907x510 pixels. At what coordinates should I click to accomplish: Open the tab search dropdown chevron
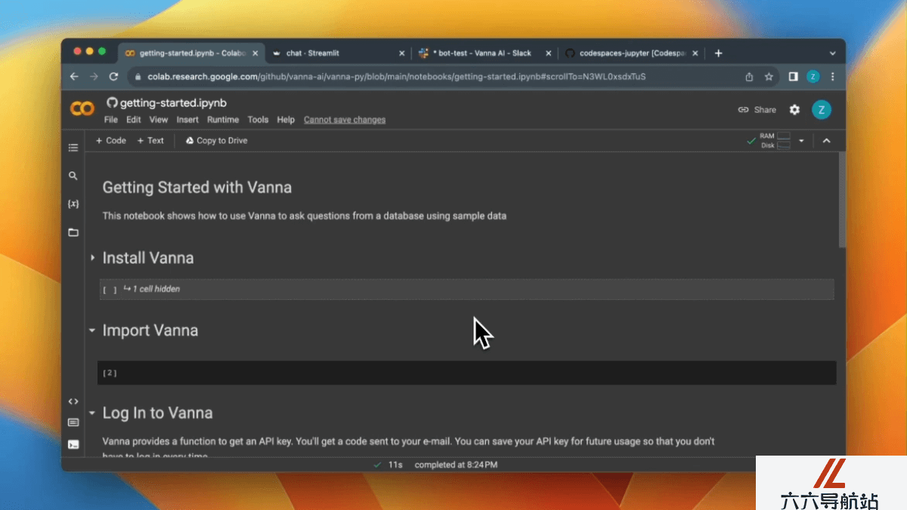point(832,53)
